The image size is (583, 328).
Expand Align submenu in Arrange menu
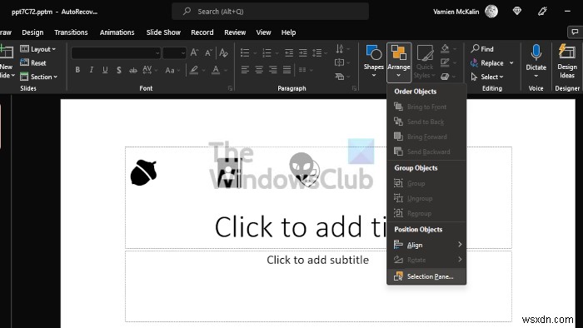click(426, 245)
